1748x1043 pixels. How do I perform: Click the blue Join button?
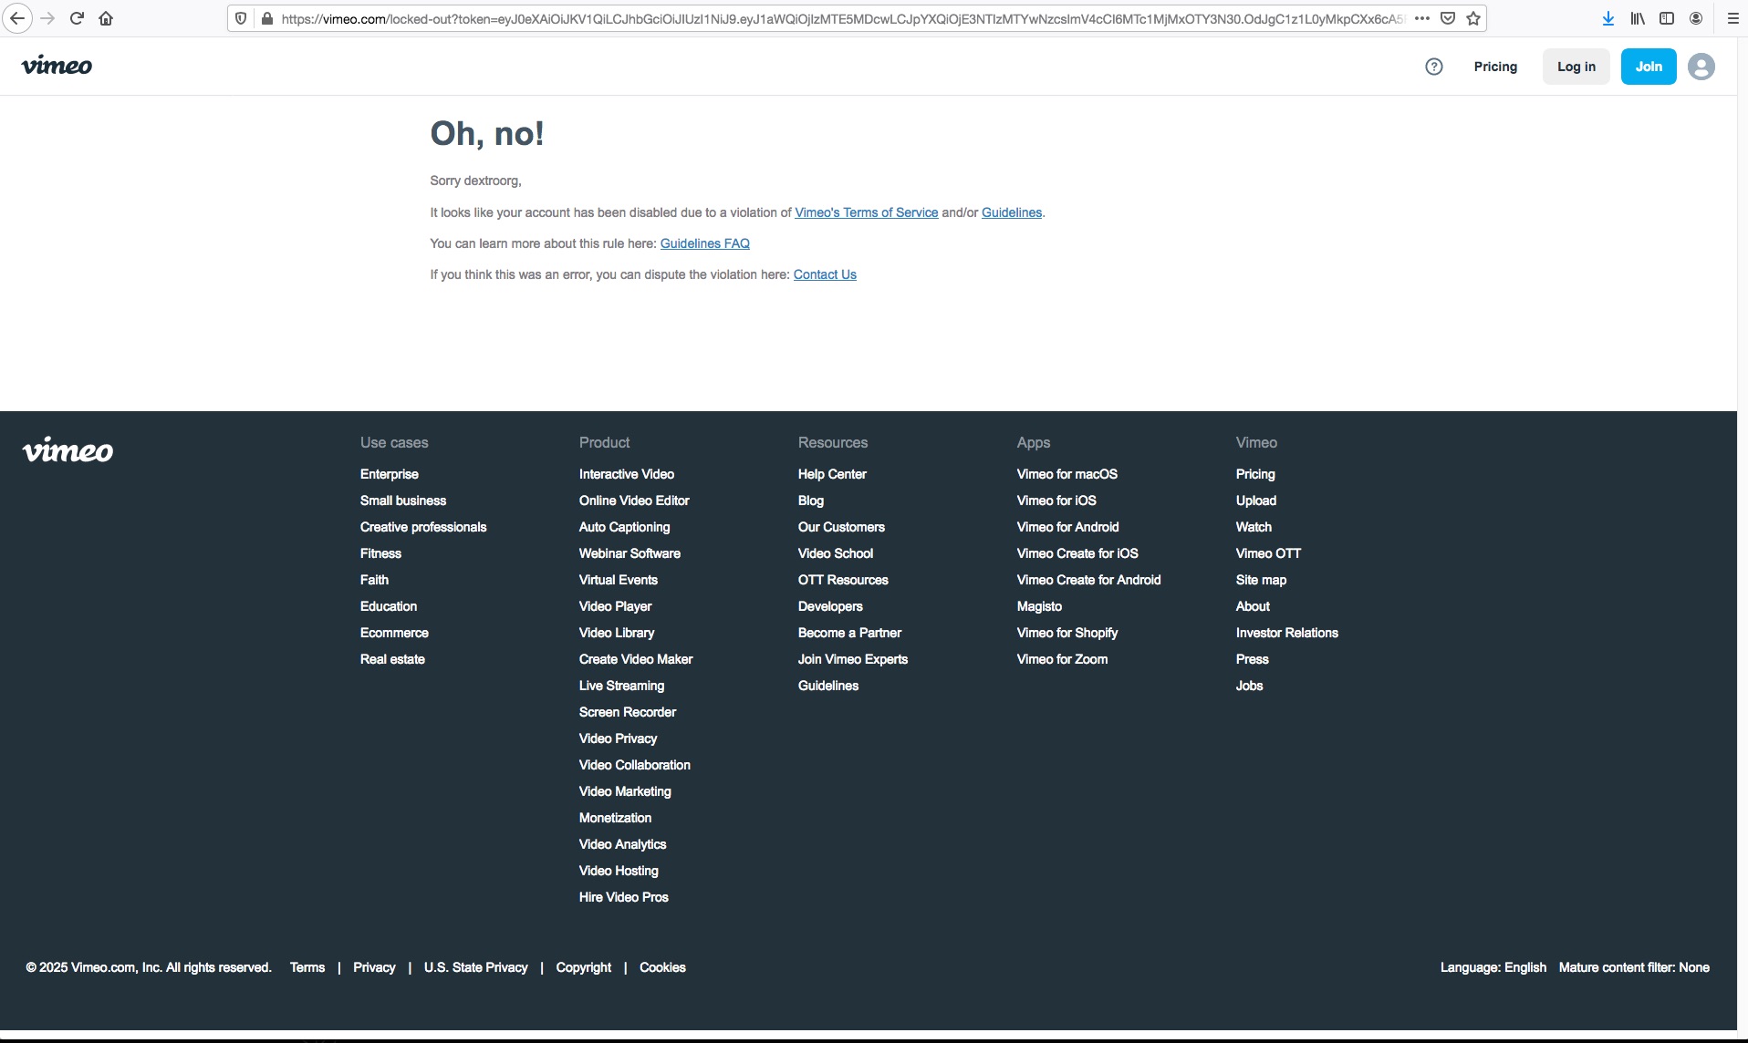(1649, 67)
